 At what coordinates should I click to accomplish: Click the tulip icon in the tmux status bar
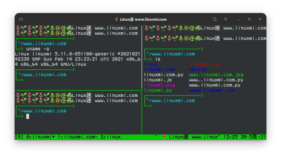pyautogui.click(x=164, y=137)
